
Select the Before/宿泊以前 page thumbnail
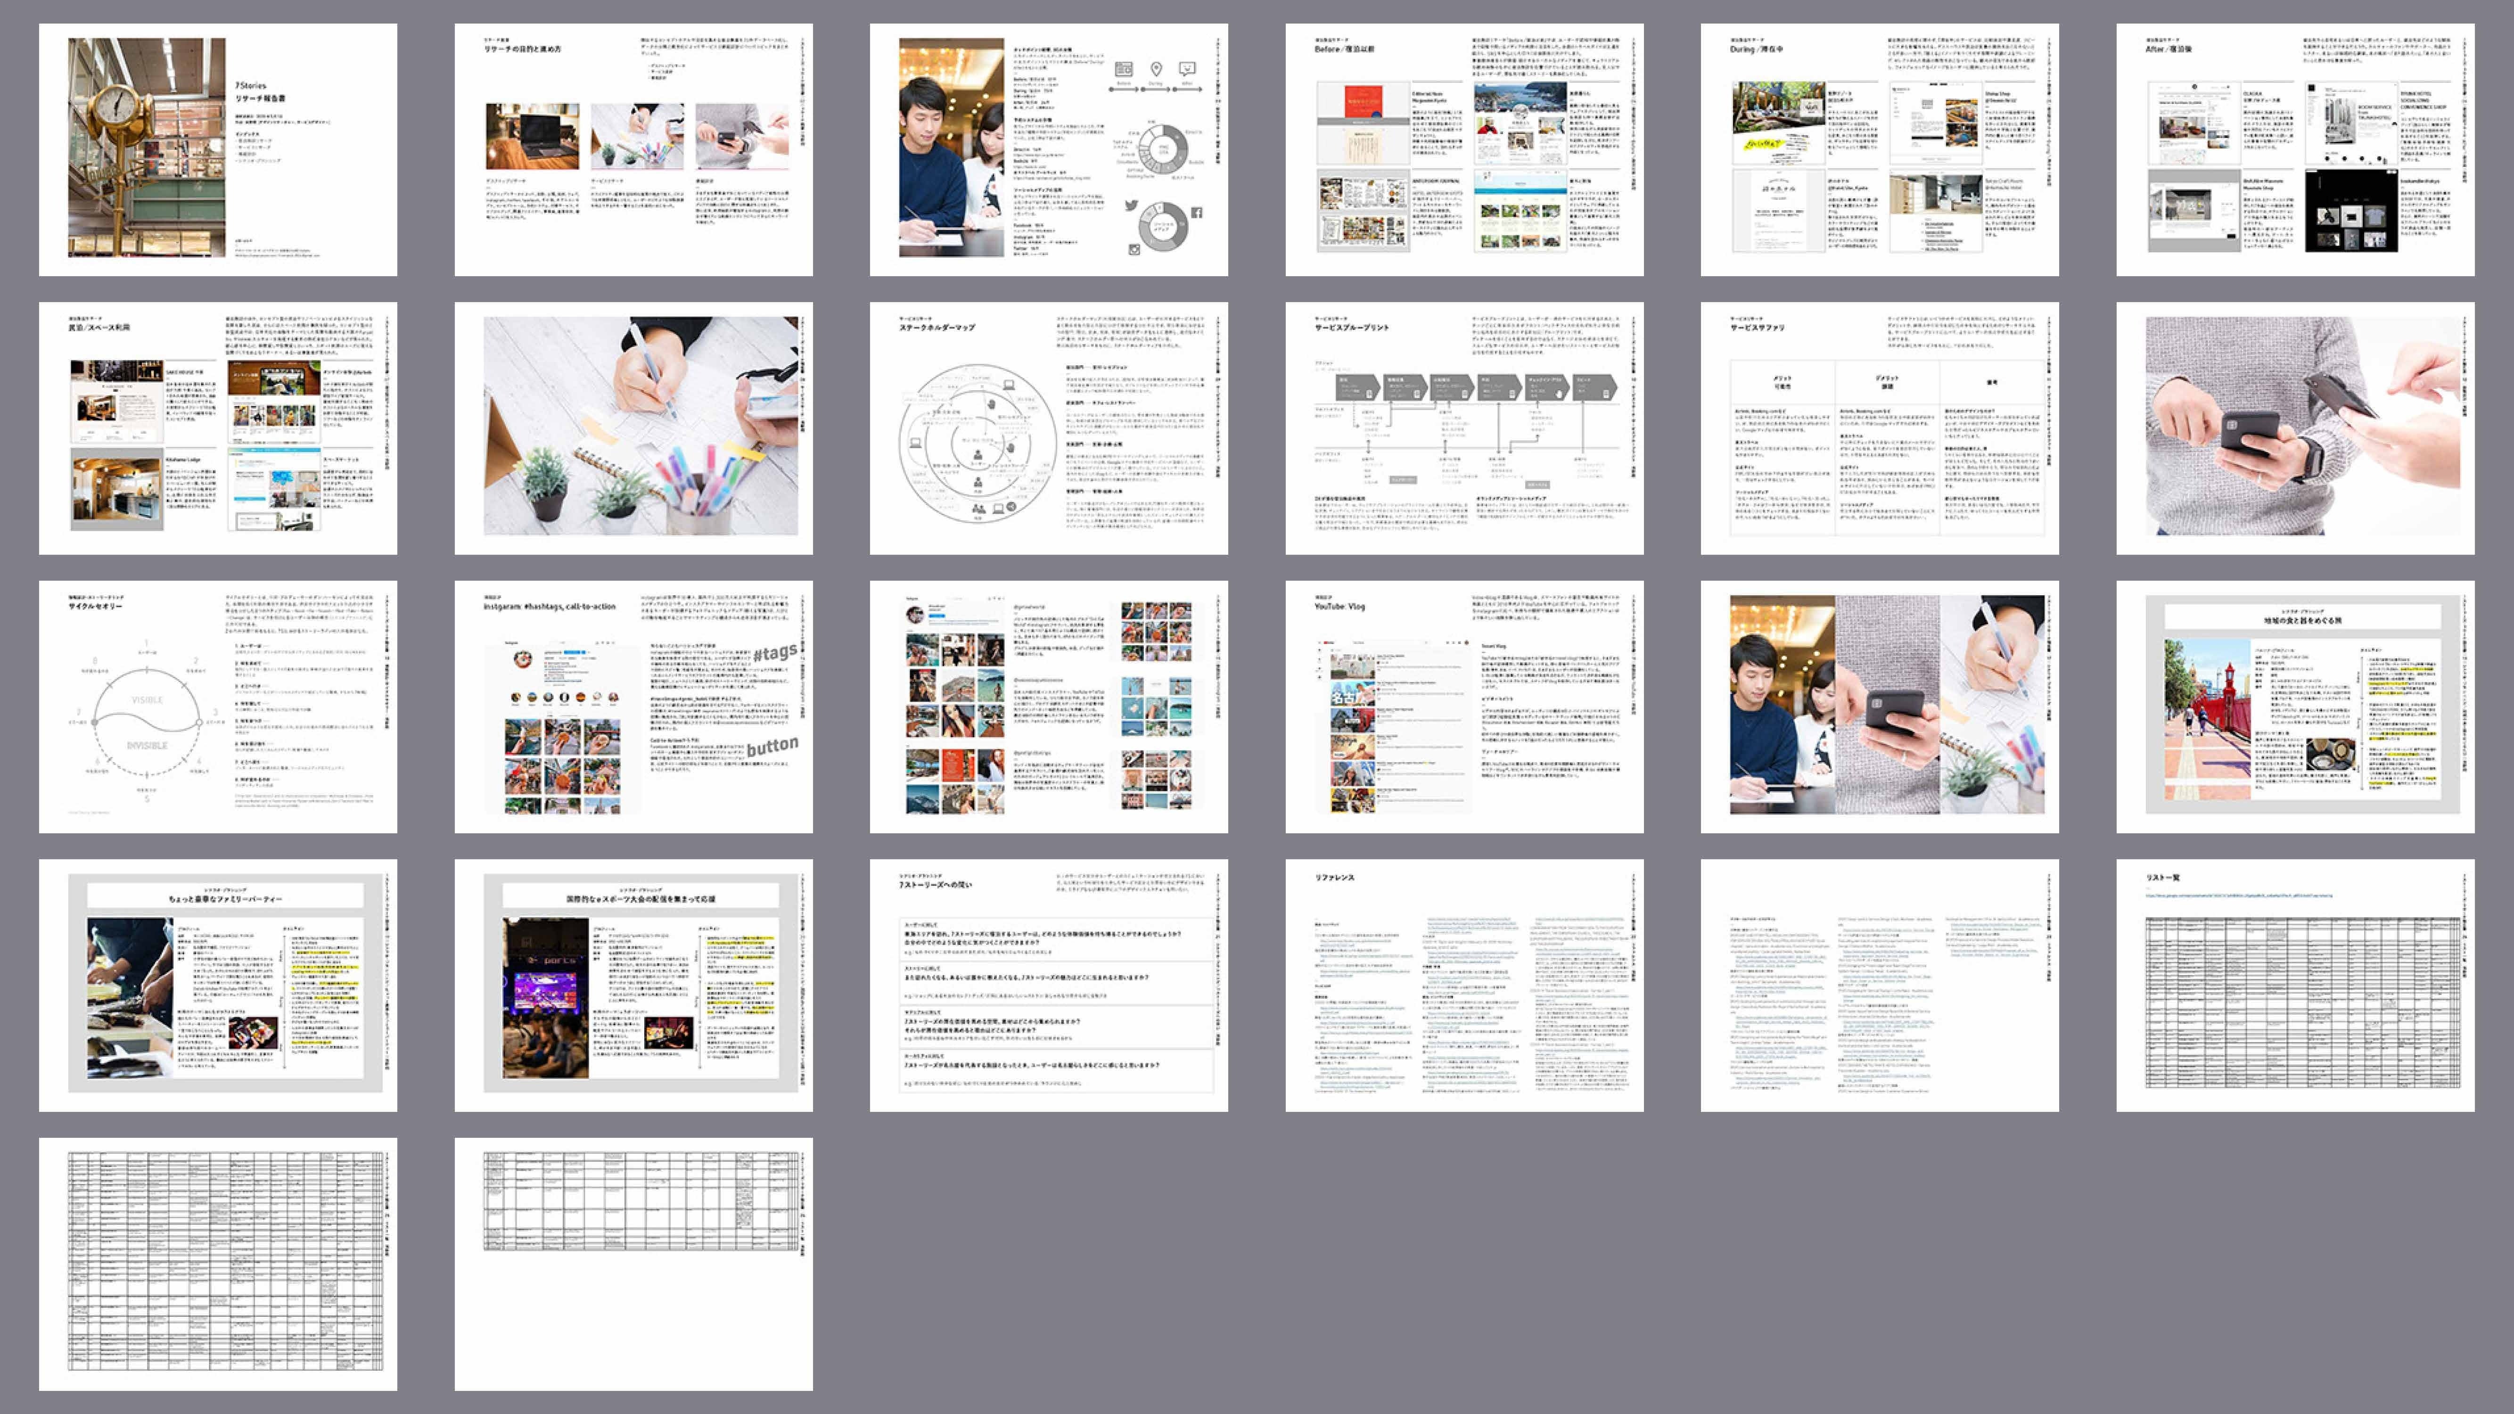[x=1464, y=149]
